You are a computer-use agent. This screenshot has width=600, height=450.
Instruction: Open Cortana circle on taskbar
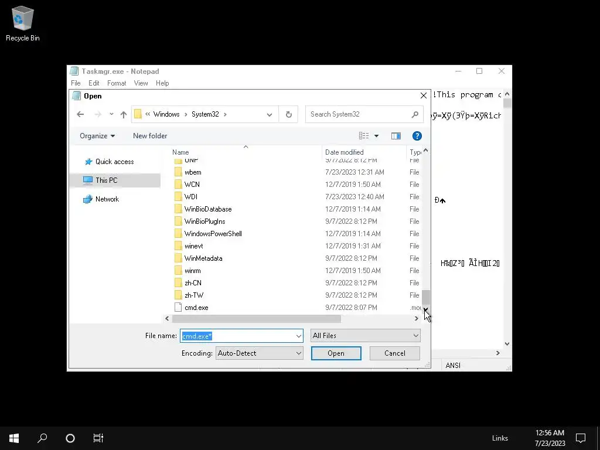[x=70, y=438]
